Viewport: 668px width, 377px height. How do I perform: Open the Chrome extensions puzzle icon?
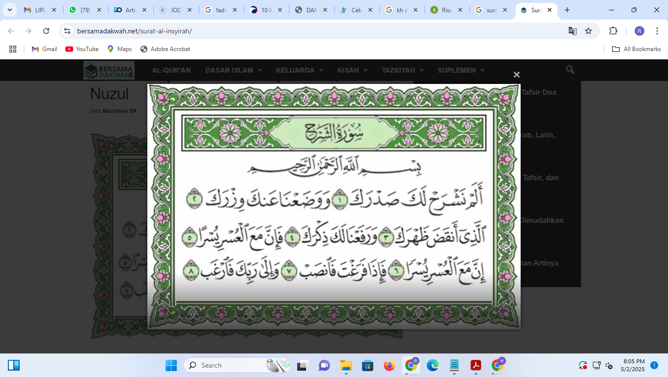pos(613,31)
